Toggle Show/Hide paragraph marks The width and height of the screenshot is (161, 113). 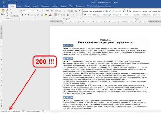point(80,11)
